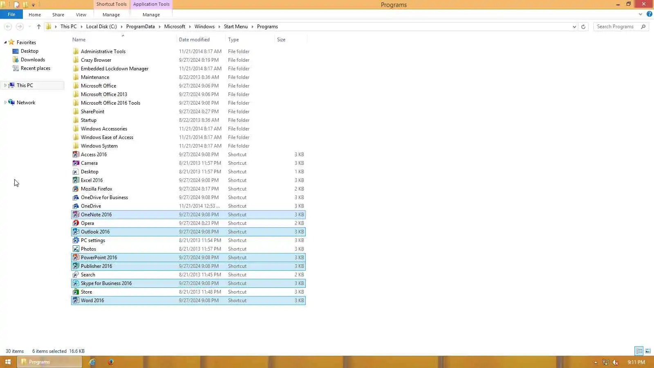
Task: Click the Photos shortcut icon
Action: tap(76, 249)
